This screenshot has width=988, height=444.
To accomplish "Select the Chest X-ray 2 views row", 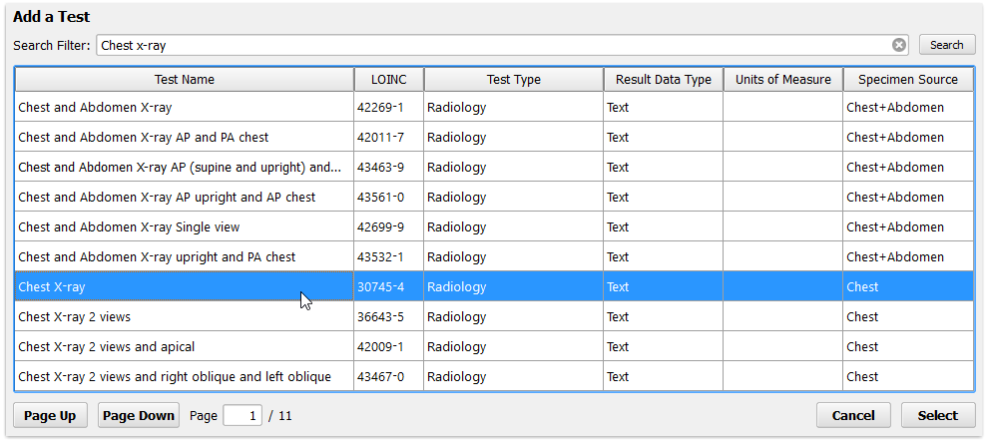I will pyautogui.click(x=494, y=316).
